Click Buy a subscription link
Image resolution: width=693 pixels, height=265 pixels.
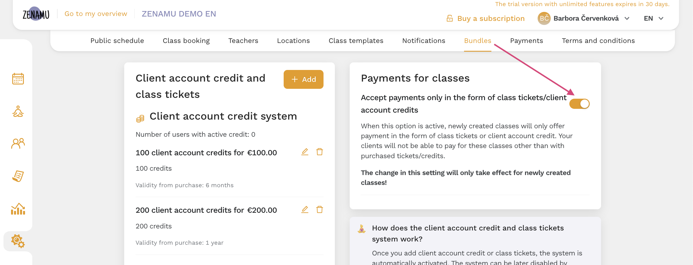[486, 18]
